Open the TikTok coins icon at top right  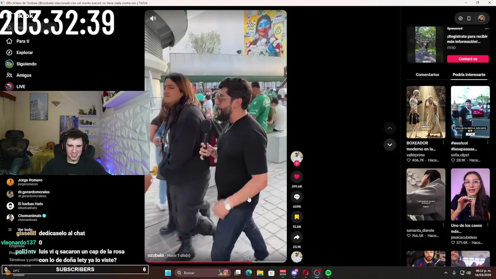point(460,18)
